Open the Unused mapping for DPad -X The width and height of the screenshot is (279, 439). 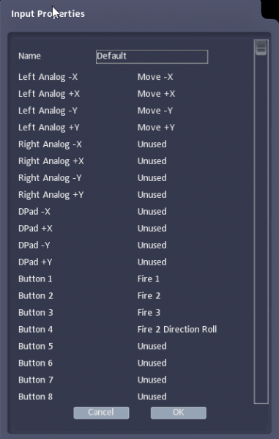coord(152,211)
